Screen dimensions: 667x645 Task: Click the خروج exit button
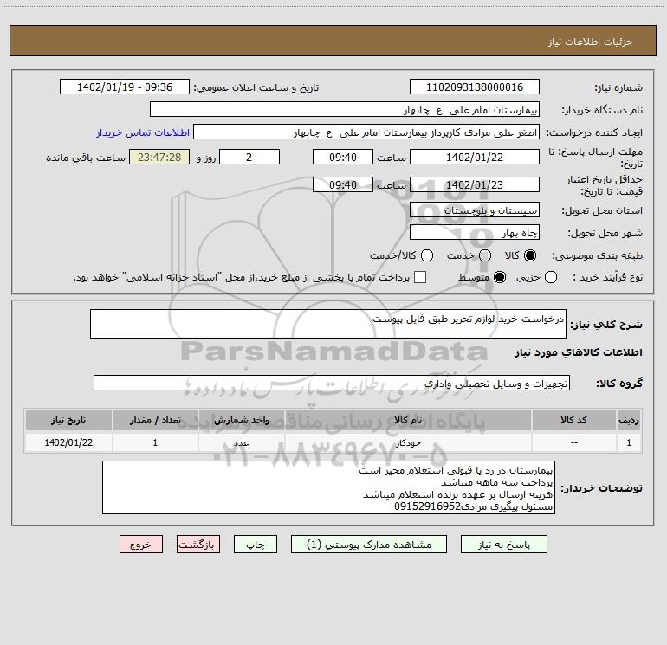coord(141,545)
